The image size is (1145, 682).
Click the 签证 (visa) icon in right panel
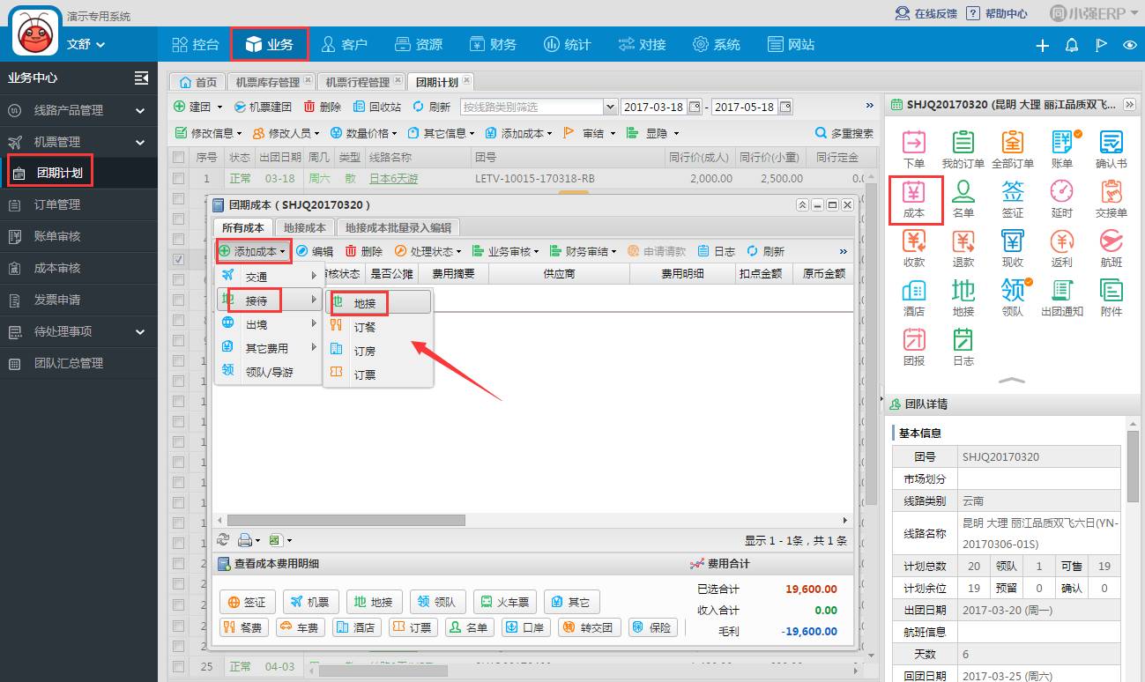(x=1012, y=199)
